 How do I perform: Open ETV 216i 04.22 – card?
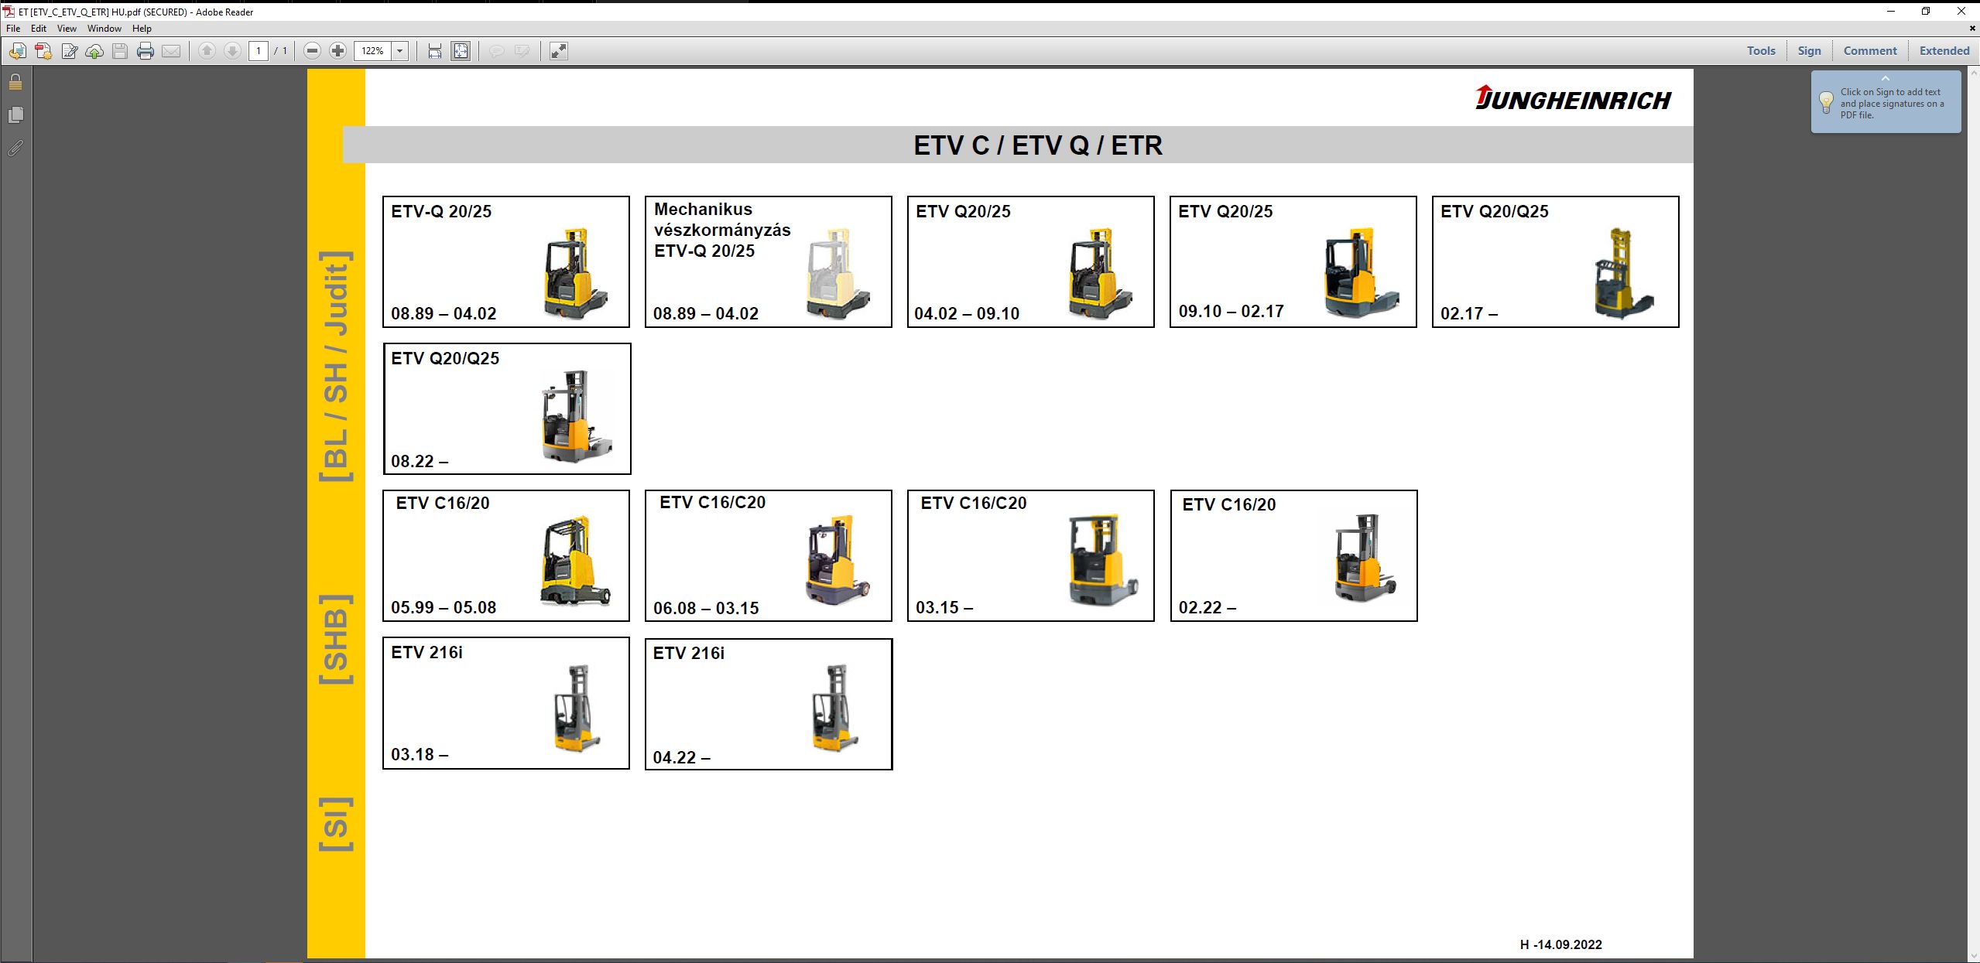(x=769, y=704)
